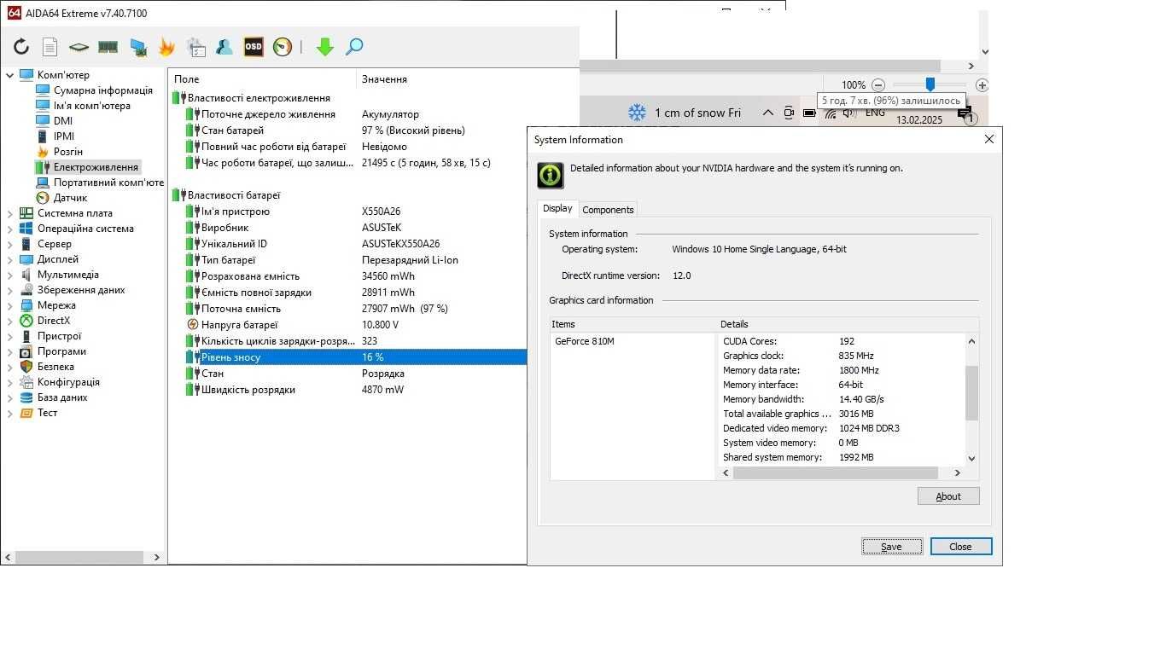Click the zoom out minus button
Screen dimensions: 1166x655
point(878,85)
